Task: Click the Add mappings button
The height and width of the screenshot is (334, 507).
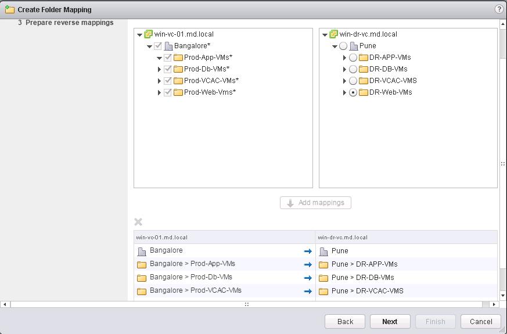Action: point(315,203)
